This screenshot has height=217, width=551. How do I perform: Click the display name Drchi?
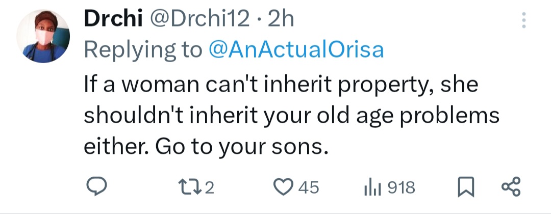click(x=113, y=19)
